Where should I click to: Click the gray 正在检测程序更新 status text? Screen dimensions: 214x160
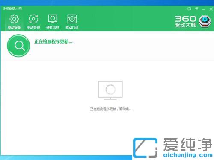coord(110,109)
